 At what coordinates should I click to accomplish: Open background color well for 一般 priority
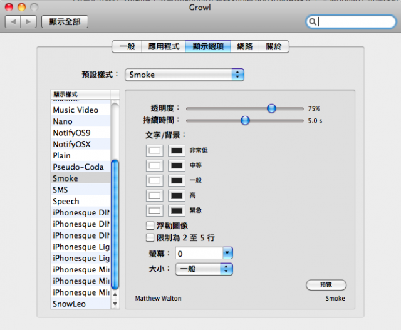click(177, 180)
